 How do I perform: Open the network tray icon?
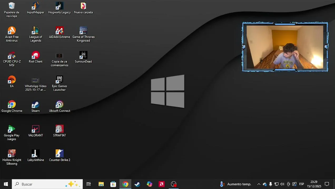[x=277, y=184]
